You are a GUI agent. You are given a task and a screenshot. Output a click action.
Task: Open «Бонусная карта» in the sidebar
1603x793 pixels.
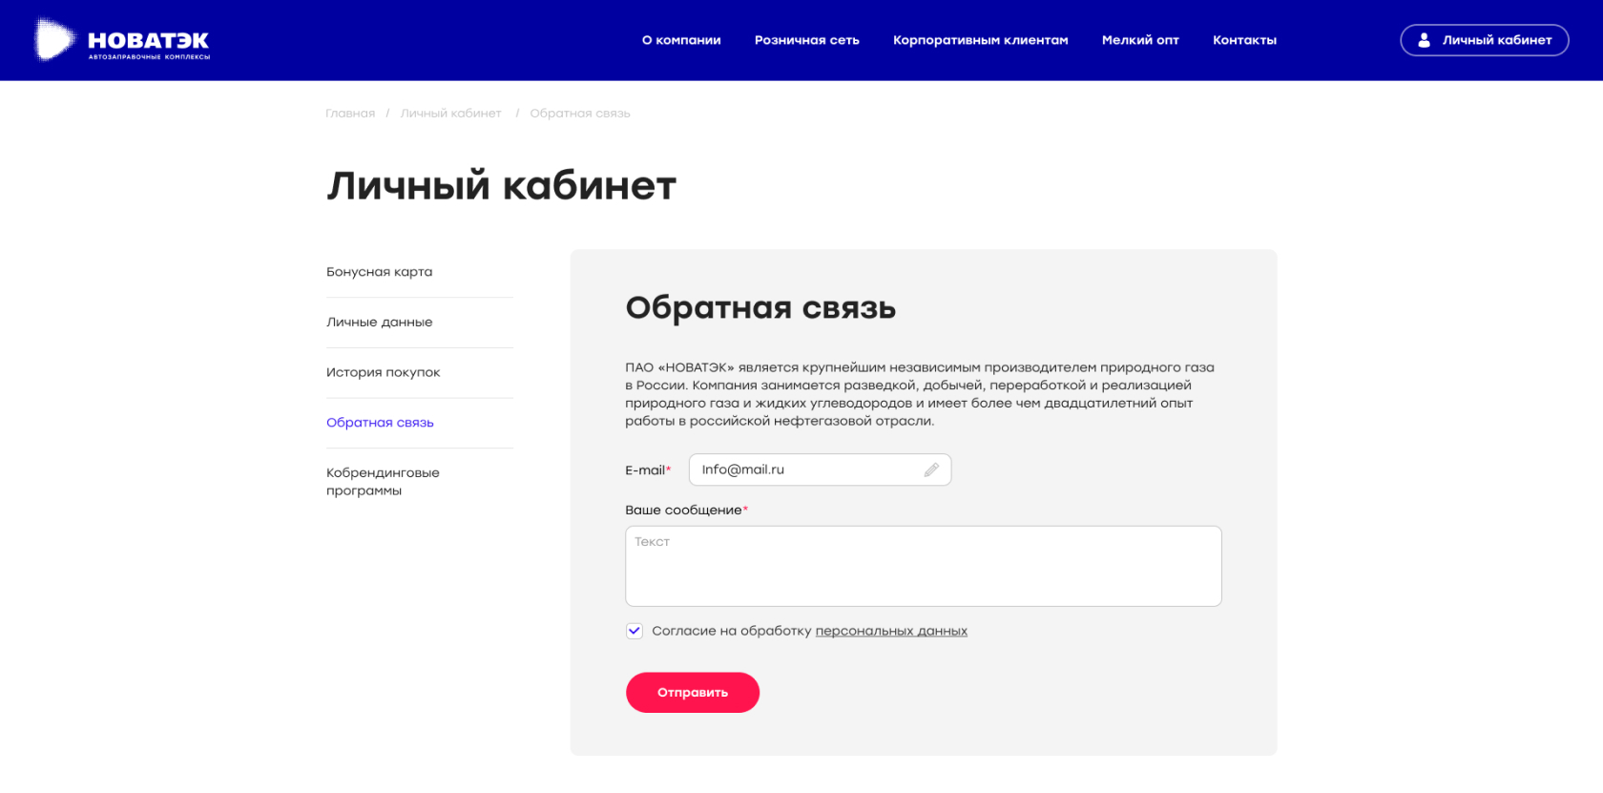(380, 272)
